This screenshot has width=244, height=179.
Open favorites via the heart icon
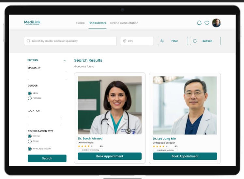click(x=207, y=23)
